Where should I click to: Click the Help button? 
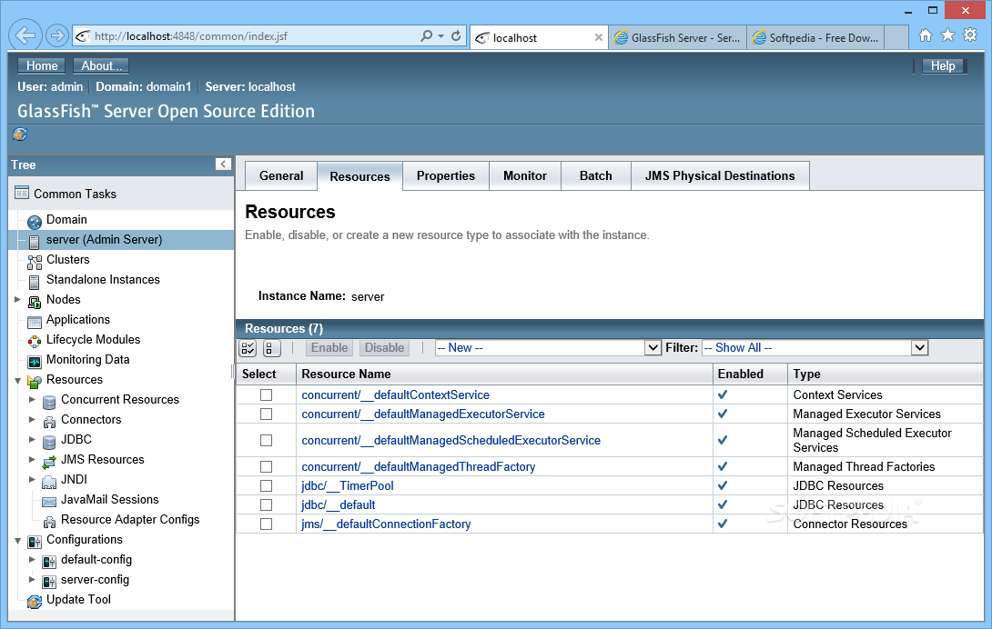click(x=943, y=65)
